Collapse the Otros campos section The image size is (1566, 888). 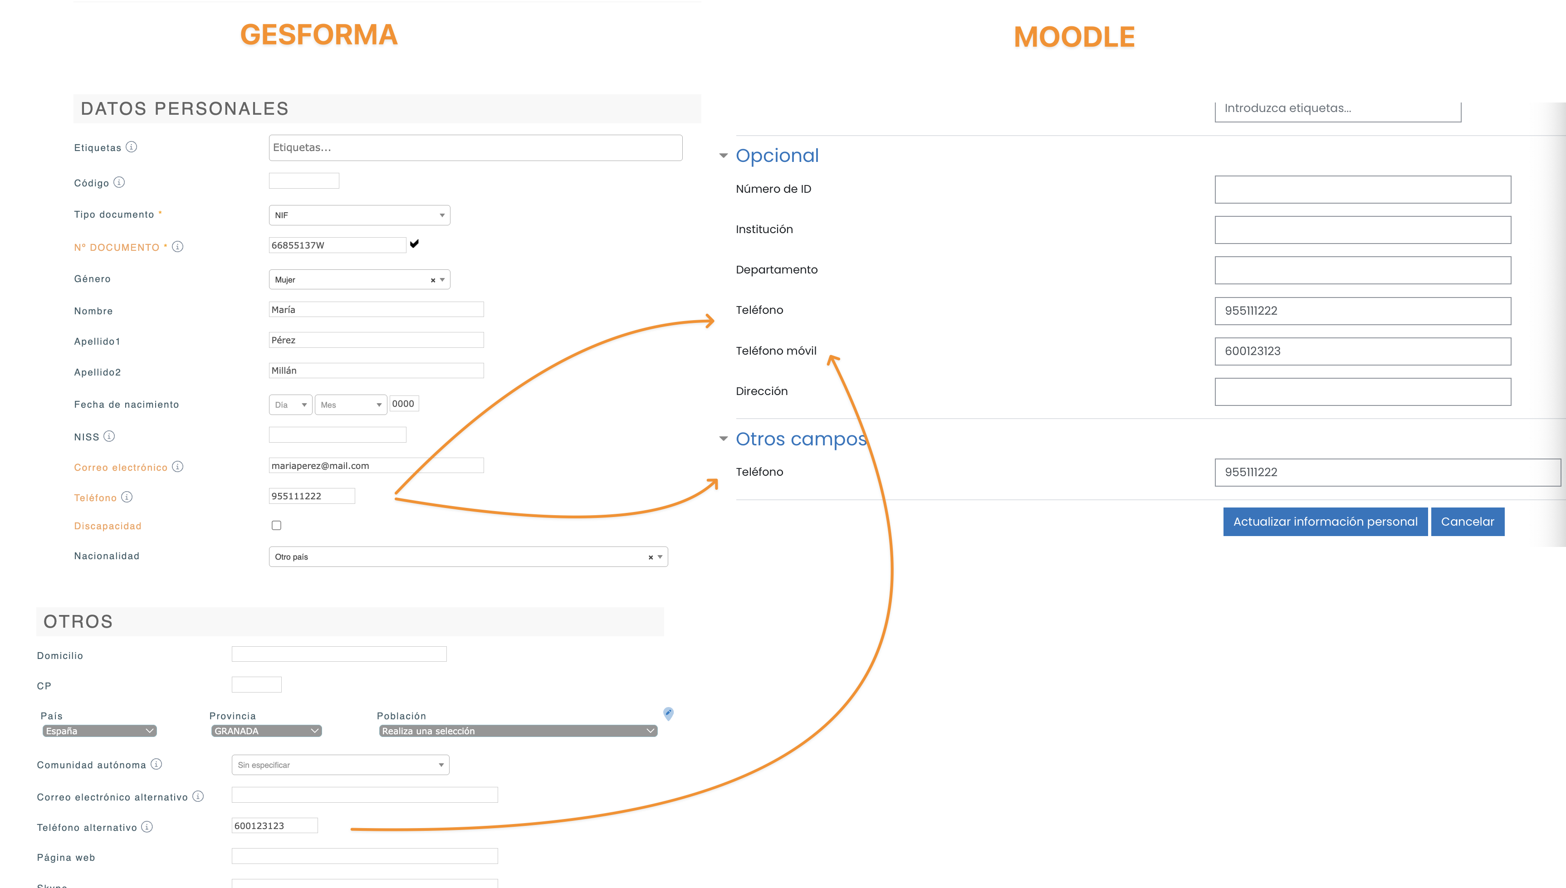[724, 439]
